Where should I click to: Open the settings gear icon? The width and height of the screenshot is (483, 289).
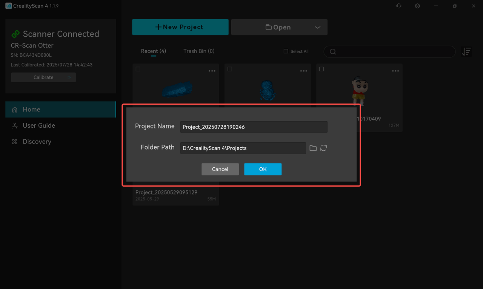tap(417, 6)
